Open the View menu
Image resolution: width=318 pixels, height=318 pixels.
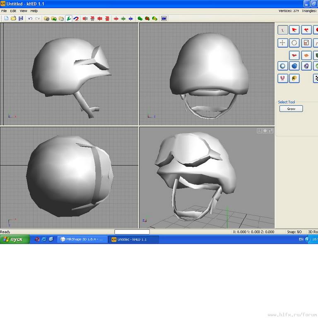pyautogui.click(x=24, y=11)
